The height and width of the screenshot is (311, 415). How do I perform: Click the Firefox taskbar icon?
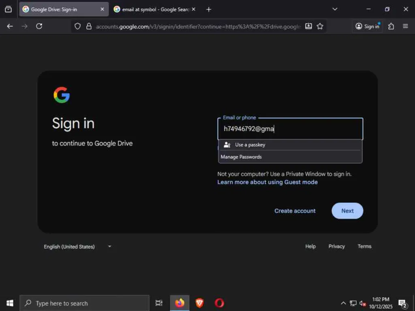[x=180, y=303]
